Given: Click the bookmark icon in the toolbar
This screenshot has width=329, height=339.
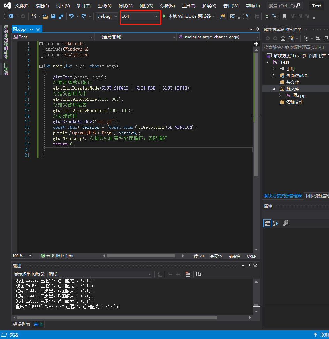Looking at the screenshot, I should coord(284,16).
